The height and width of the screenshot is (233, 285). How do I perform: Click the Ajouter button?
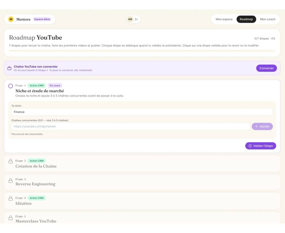(262, 126)
